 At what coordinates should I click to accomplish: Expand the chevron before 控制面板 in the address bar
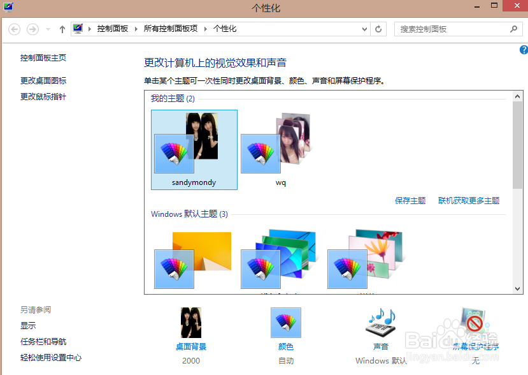pyautogui.click(x=90, y=29)
